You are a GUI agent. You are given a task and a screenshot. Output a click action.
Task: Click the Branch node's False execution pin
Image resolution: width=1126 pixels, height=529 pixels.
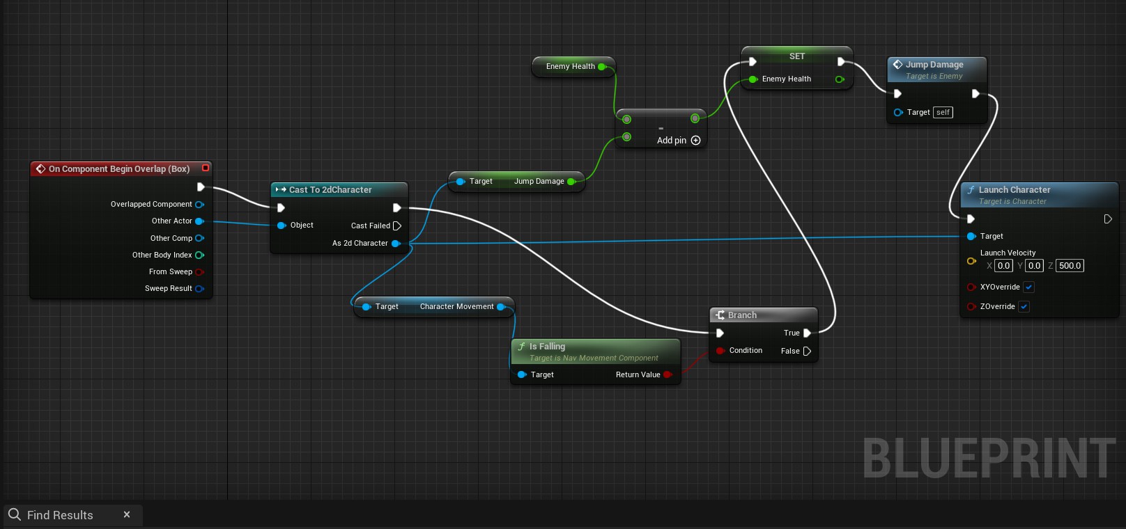click(807, 352)
